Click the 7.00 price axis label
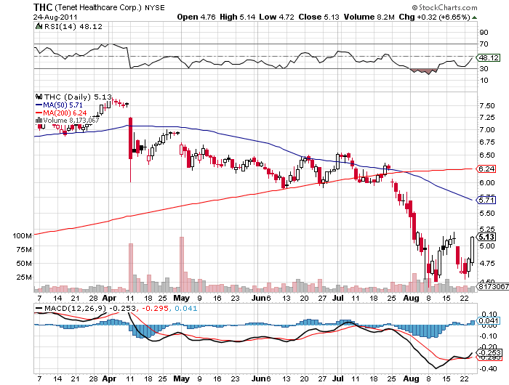Viewport: 509px width, 385px height. click(487, 130)
